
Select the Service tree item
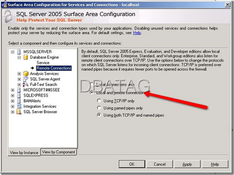(43, 63)
